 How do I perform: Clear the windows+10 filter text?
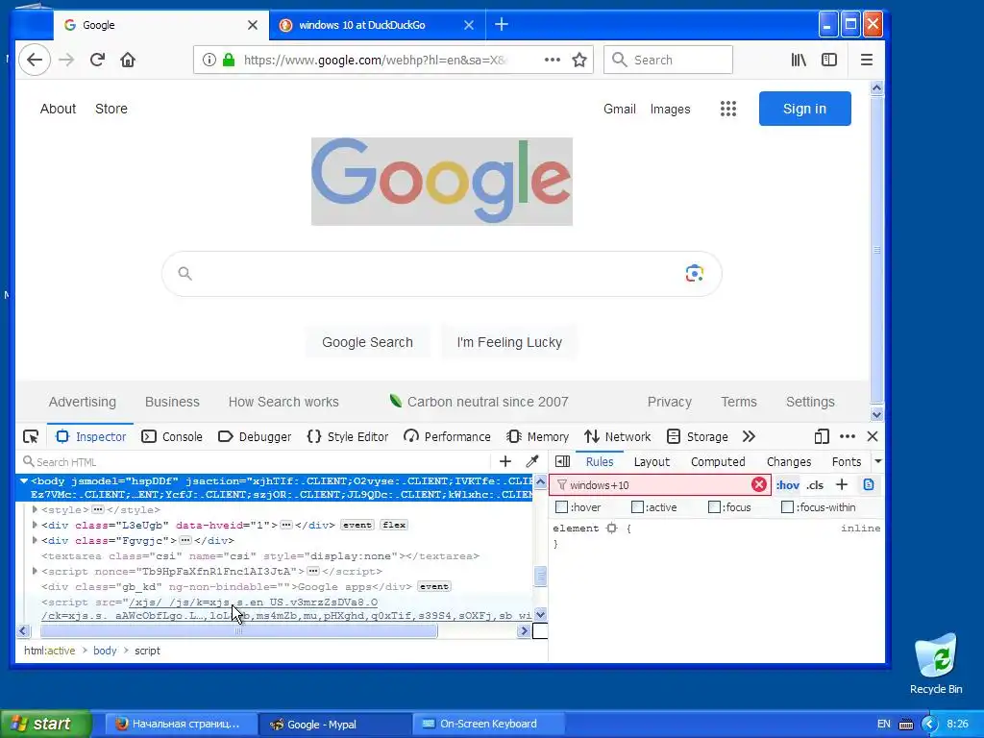click(759, 484)
